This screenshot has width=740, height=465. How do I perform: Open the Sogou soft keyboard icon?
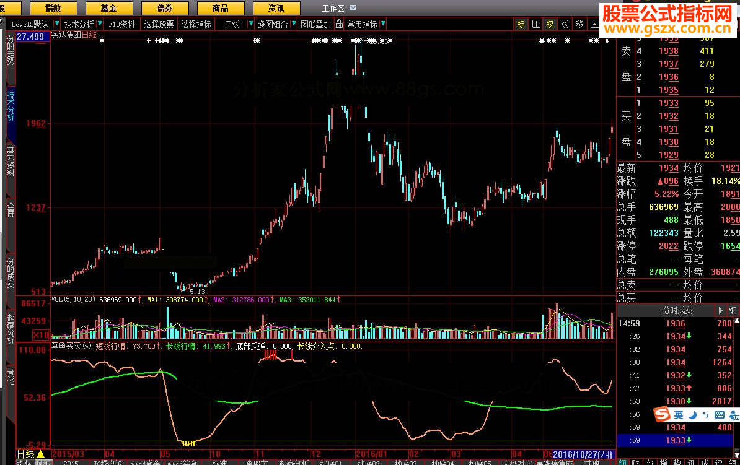pos(720,414)
